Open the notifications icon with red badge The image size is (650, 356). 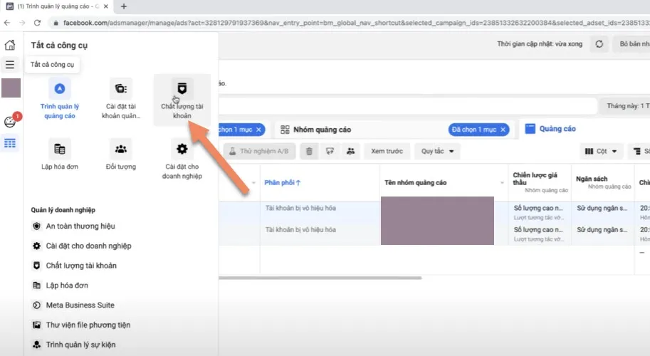[x=11, y=122]
